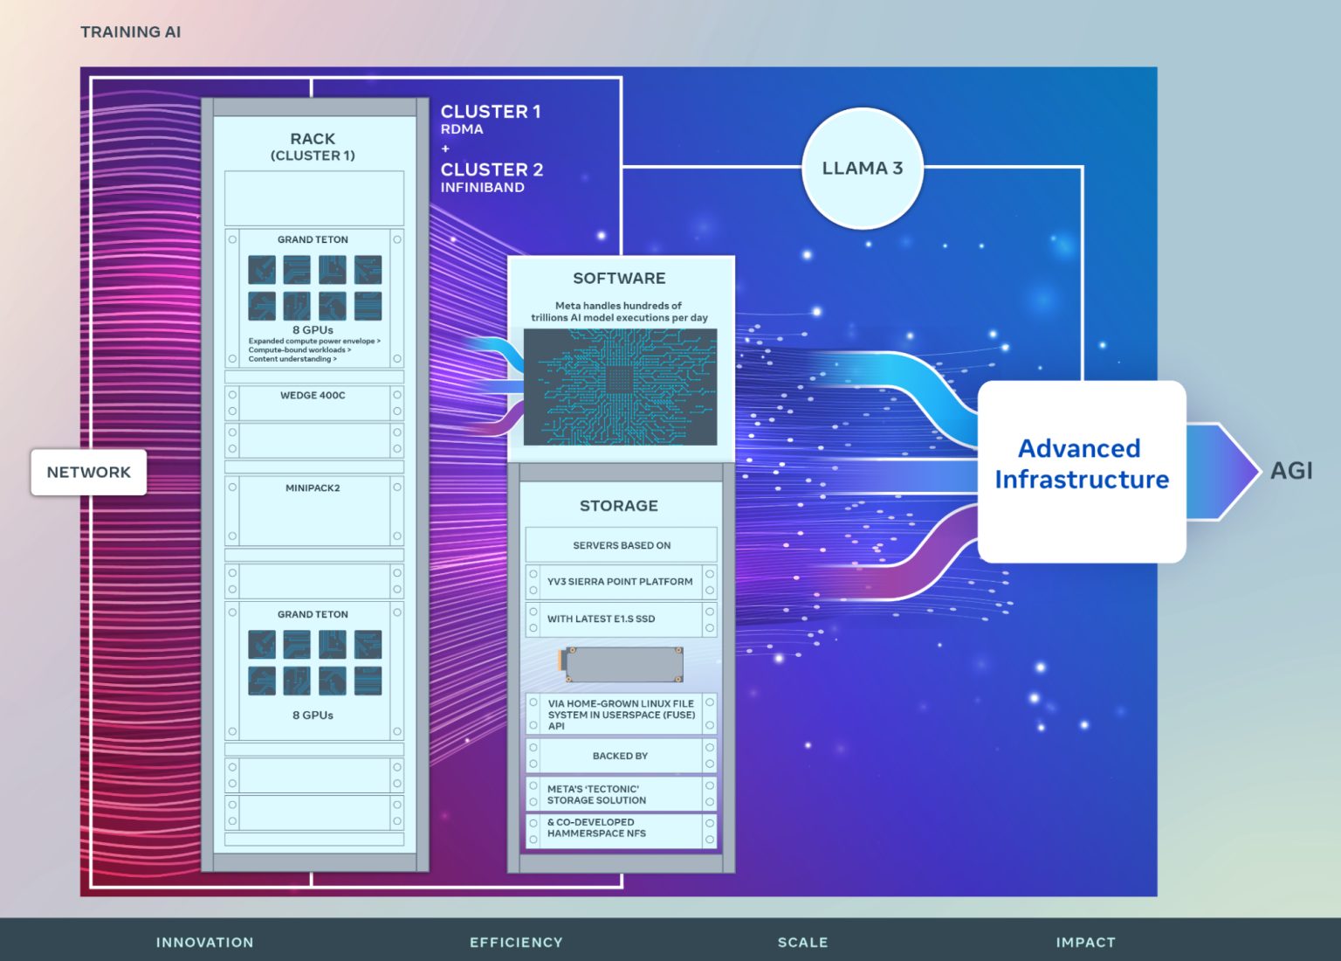Click the STORAGE heading
The height and width of the screenshot is (961, 1341).
pos(619,506)
